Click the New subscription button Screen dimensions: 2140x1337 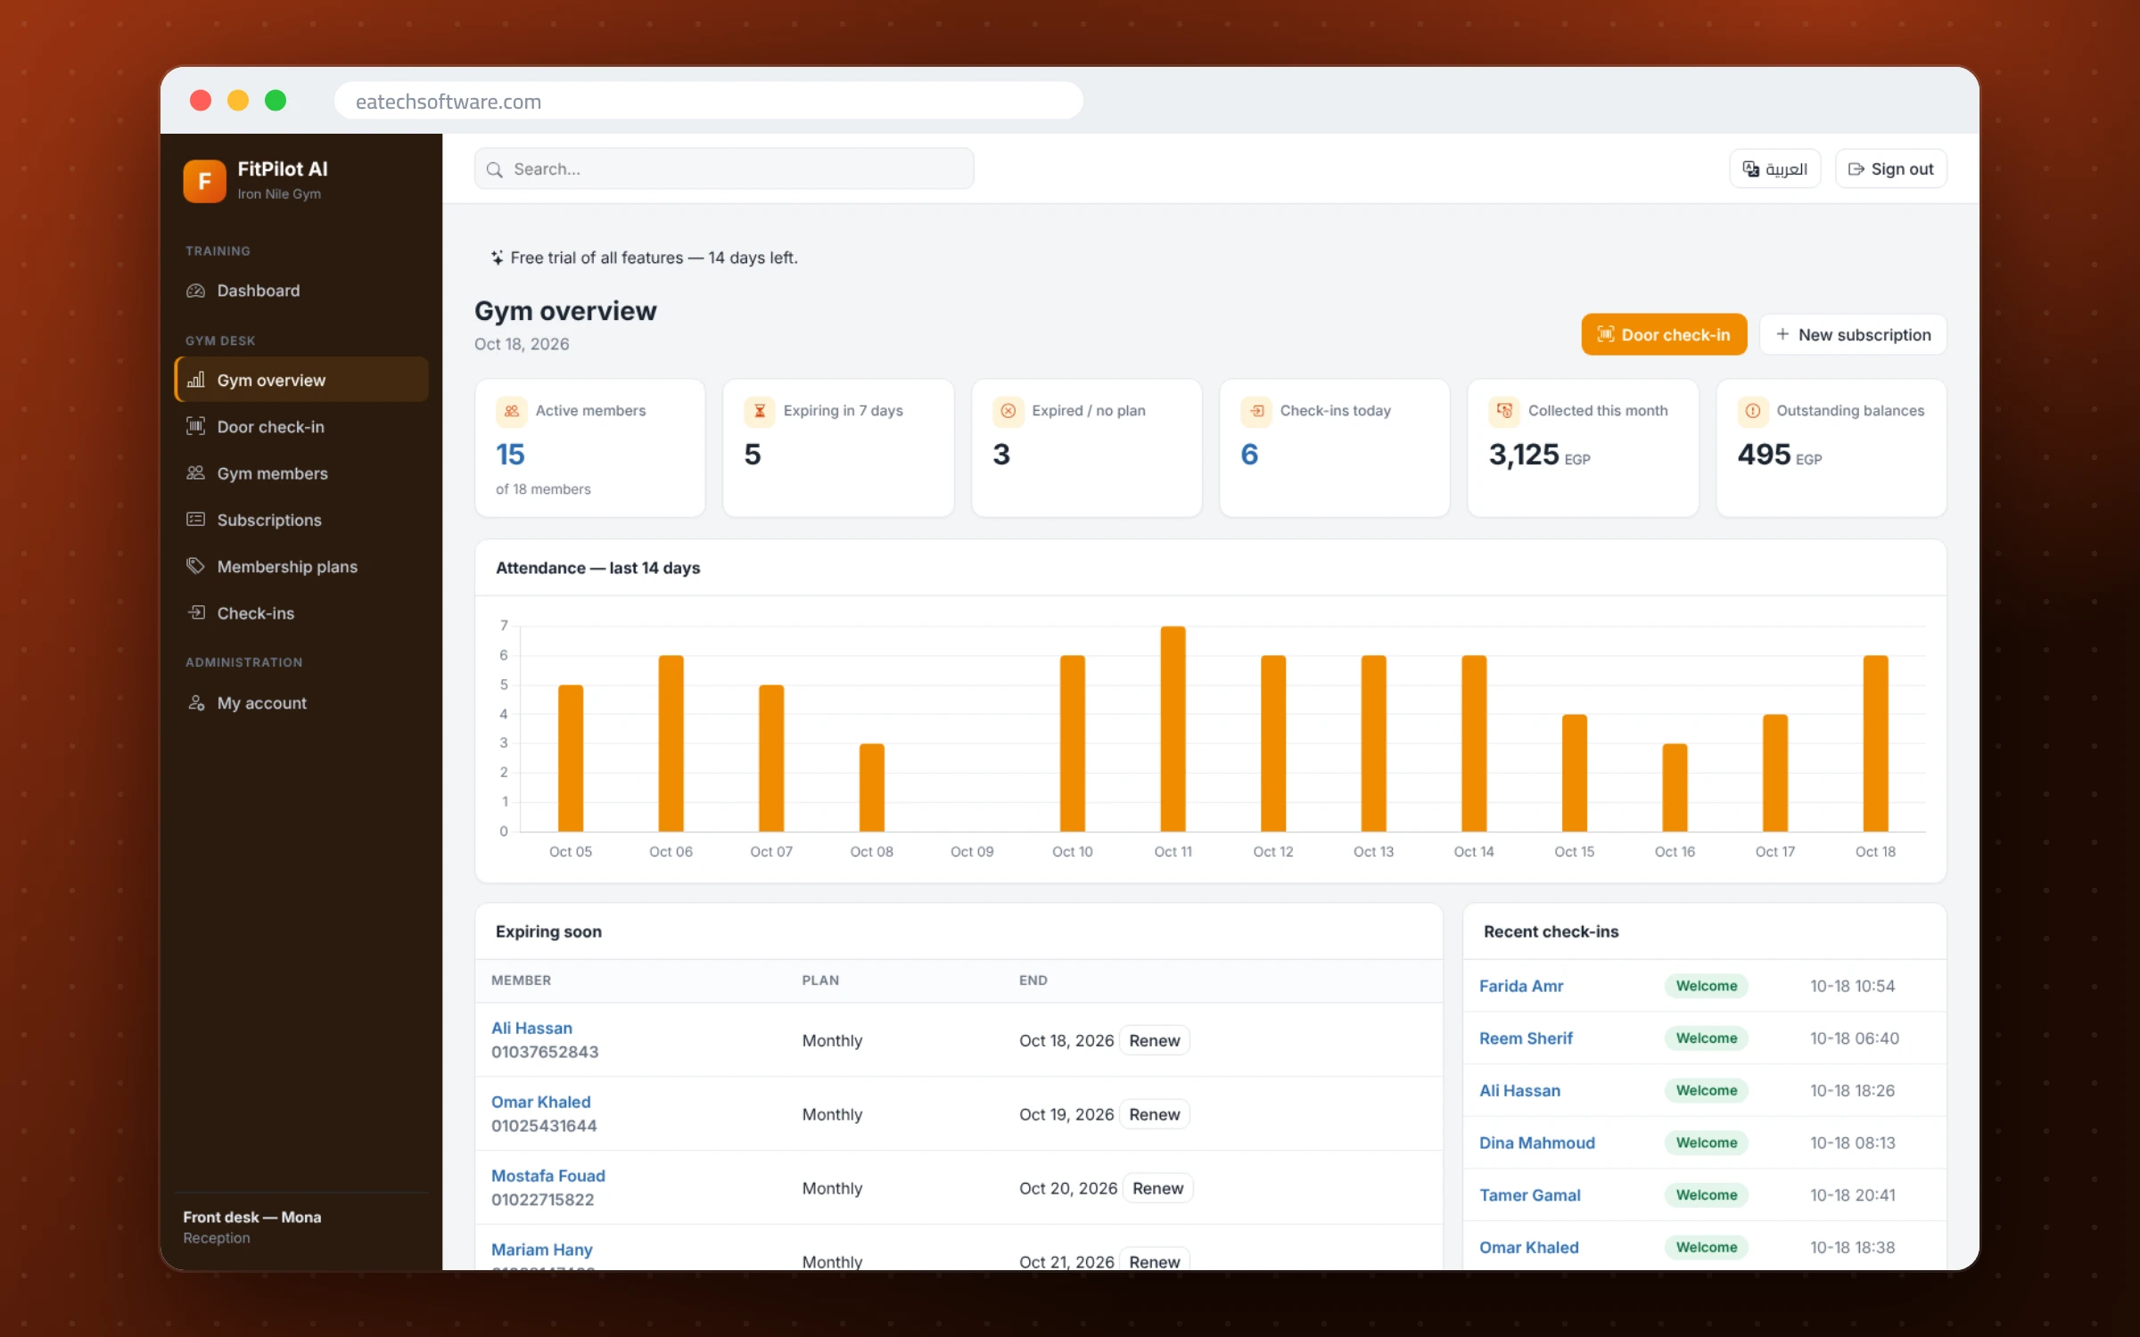pos(1853,334)
